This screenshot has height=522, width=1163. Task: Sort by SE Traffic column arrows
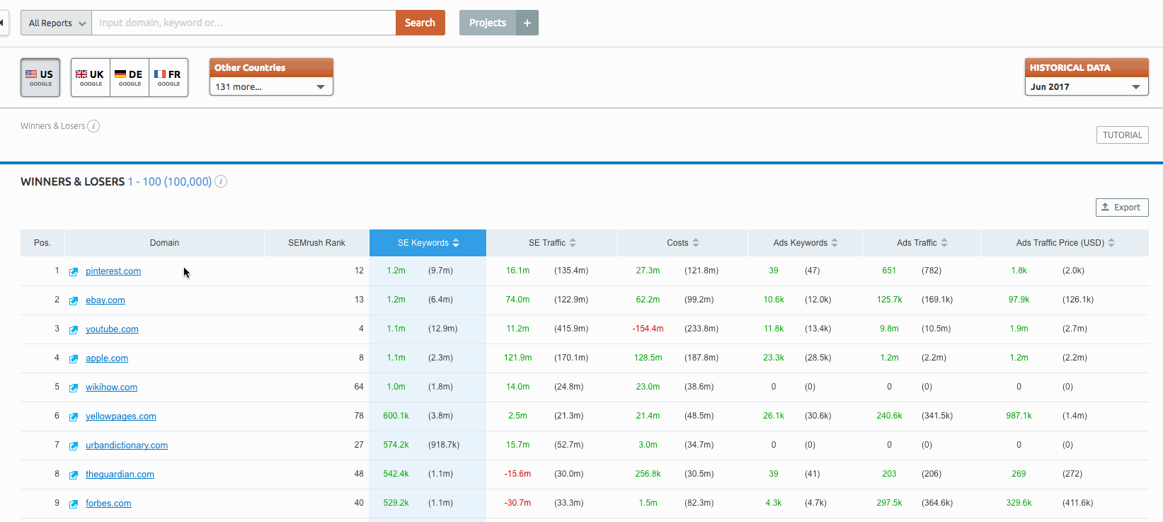coord(573,243)
